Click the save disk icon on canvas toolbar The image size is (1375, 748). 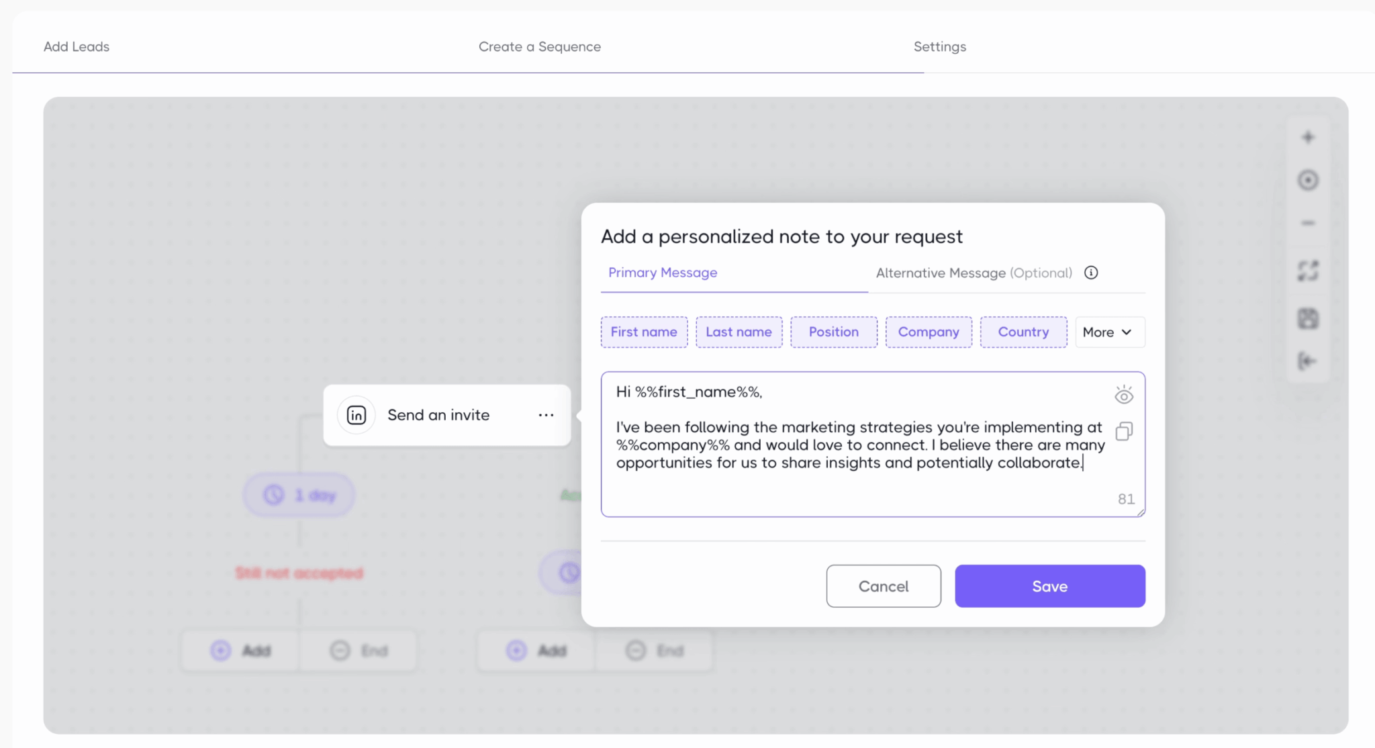coord(1308,318)
